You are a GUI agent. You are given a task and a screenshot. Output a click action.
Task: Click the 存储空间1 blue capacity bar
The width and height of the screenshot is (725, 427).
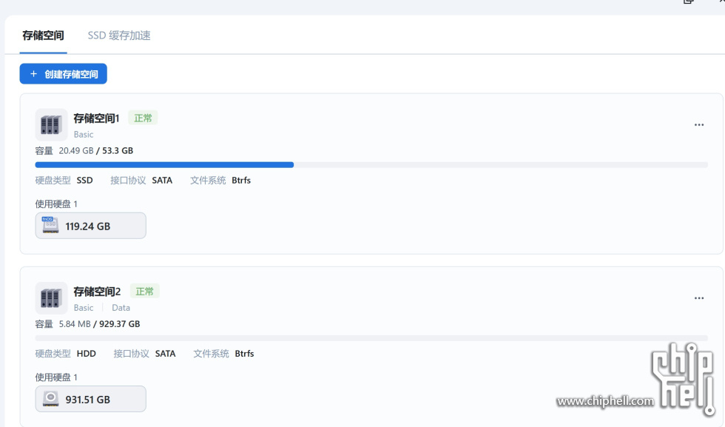[164, 165]
